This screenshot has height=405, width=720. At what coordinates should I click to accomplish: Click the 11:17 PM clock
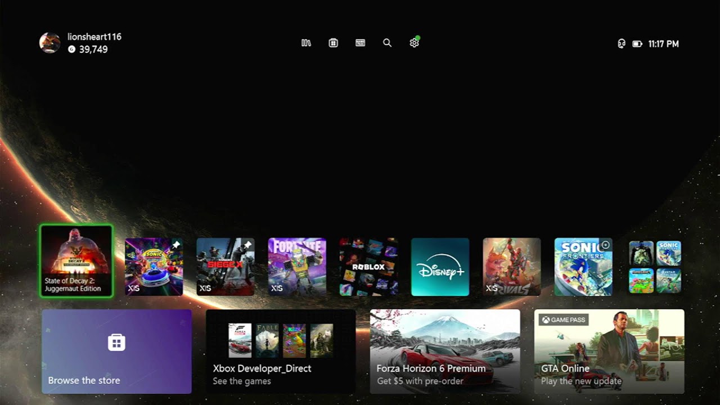click(664, 44)
